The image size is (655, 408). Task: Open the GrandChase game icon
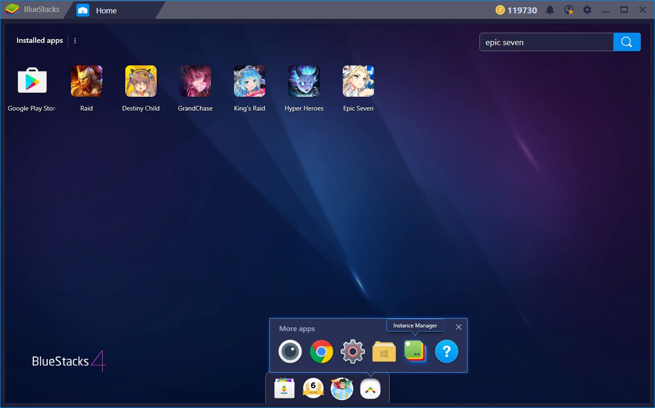pos(195,81)
